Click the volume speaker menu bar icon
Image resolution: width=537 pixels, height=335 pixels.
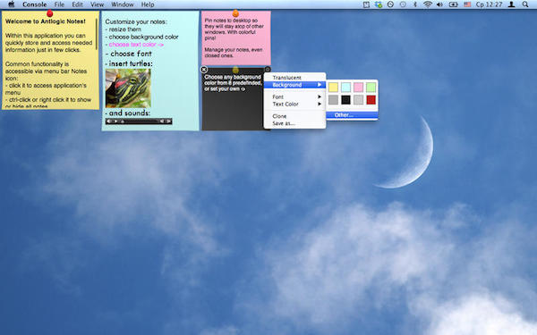439,4
